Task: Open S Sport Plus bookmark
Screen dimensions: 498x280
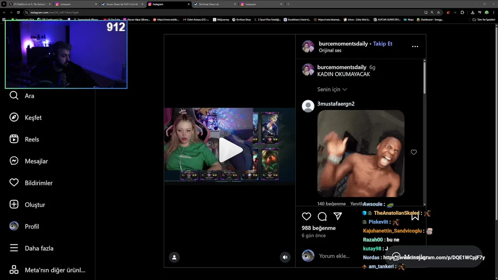Action: (x=267, y=19)
